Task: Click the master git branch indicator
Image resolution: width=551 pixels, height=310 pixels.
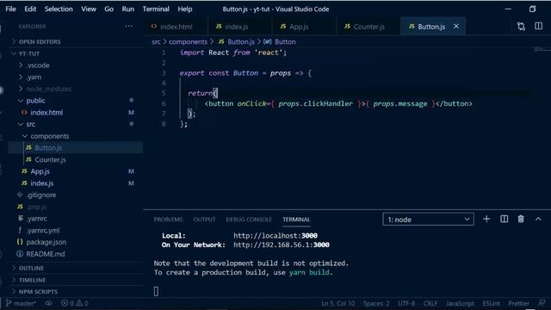Action: [x=21, y=303]
